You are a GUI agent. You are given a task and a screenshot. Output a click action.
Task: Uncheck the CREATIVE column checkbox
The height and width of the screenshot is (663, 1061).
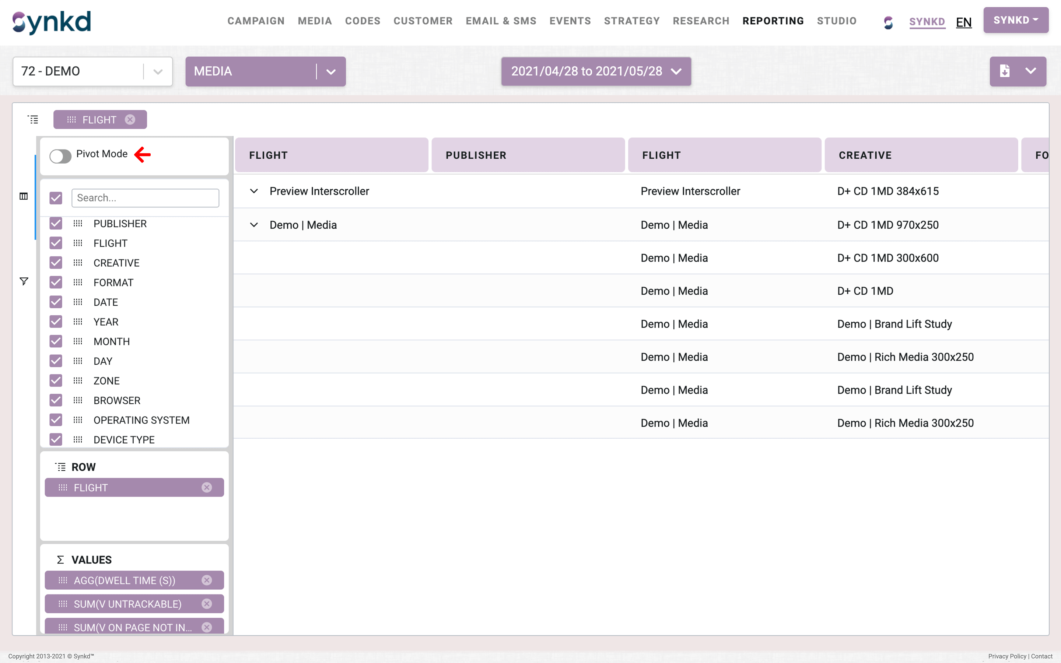pyautogui.click(x=56, y=263)
